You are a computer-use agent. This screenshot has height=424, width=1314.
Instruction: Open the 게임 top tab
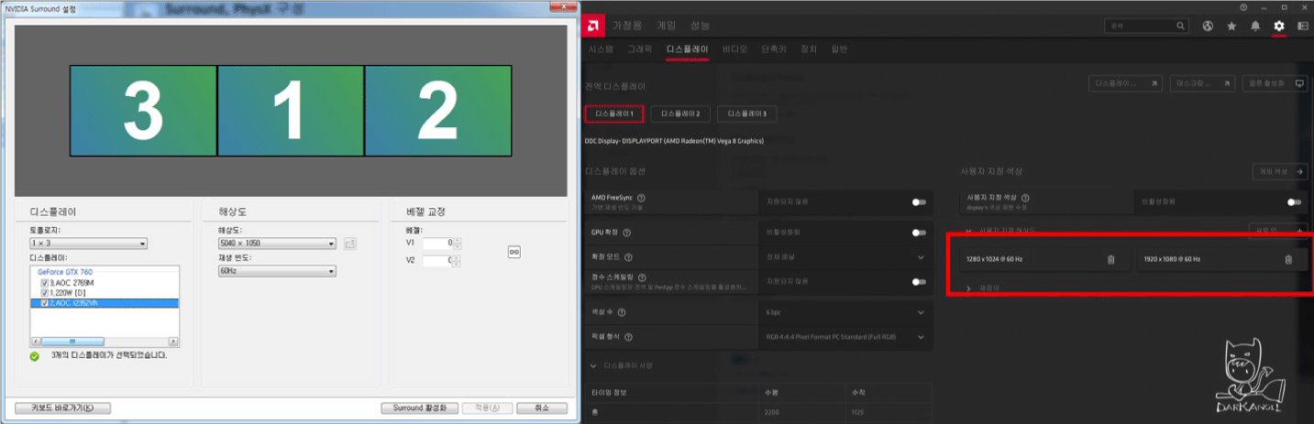click(x=667, y=25)
